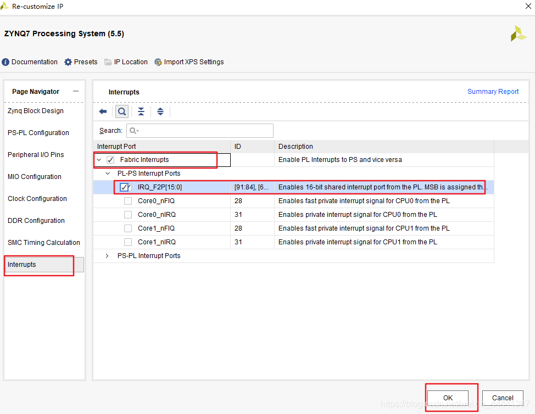Collapse the PL-PS Interrupt Ports node
Viewport: 535px width, 414px height.
108,174
